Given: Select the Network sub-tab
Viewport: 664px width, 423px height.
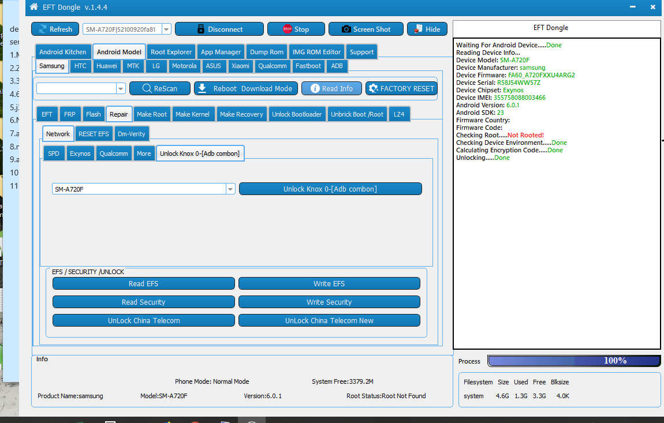Looking at the screenshot, I should click(58, 134).
